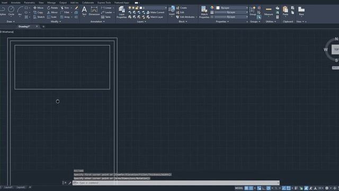Choose the Copy tool
Viewport: 339px width, 191px height.
[x=38, y=12]
